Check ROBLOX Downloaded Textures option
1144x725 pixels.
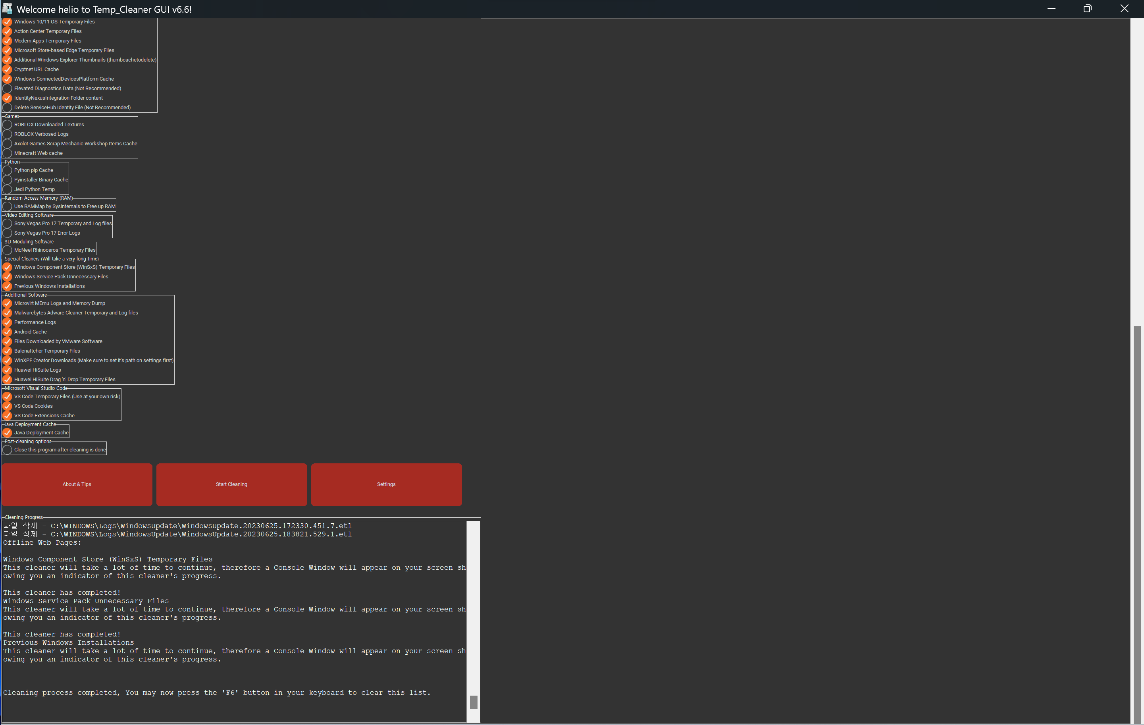[x=8, y=125]
